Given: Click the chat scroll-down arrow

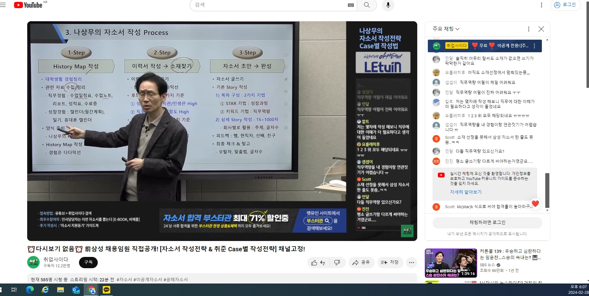Looking at the screenshot, I should pos(547,210).
